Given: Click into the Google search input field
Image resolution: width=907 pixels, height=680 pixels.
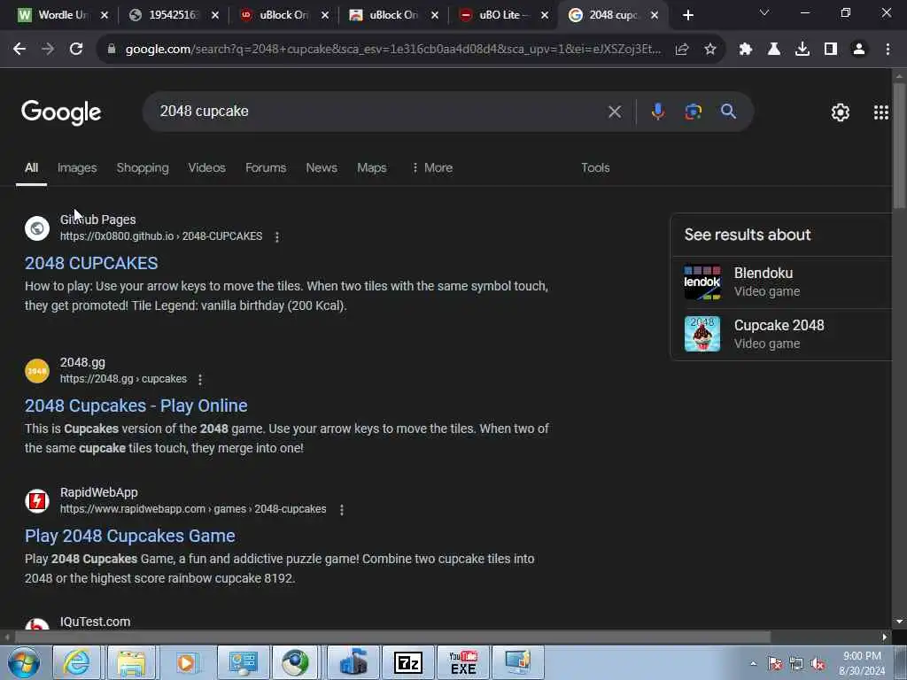Looking at the screenshot, I should click(379, 111).
